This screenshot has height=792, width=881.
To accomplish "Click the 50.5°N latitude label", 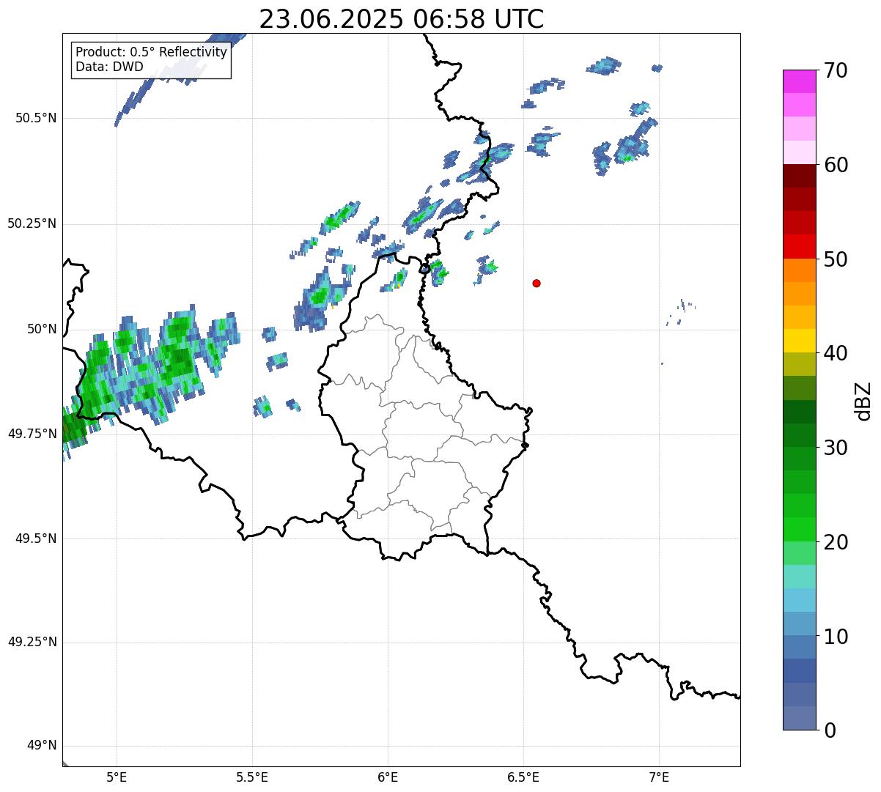I will pos(36,118).
